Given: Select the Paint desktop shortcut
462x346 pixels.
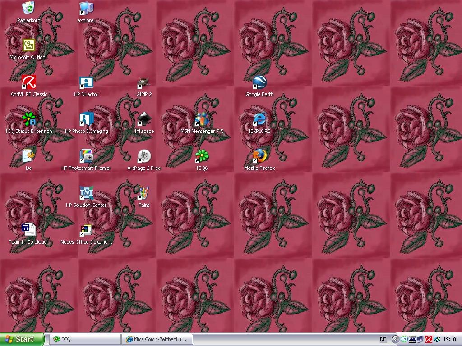Looking at the screenshot, I should (144, 193).
